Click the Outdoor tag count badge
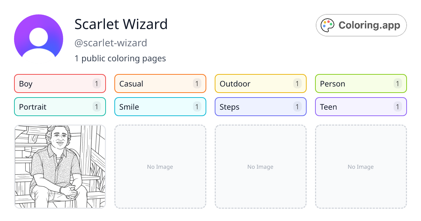Viewport: 421px width, 221px height. (297, 83)
